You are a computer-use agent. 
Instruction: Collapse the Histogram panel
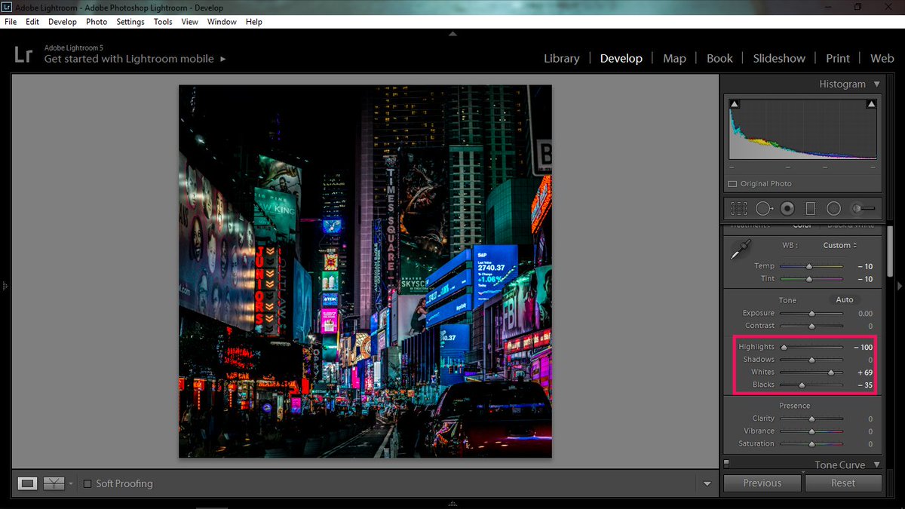point(877,84)
